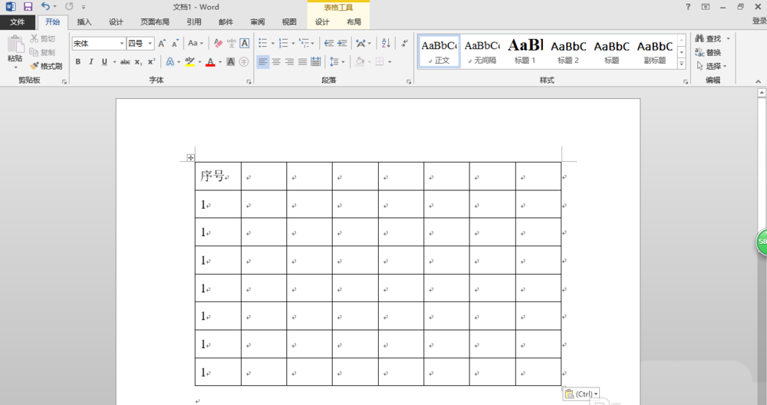Select the Sort (A-Z) icon
Screen dimensions: 767x405
[386, 44]
